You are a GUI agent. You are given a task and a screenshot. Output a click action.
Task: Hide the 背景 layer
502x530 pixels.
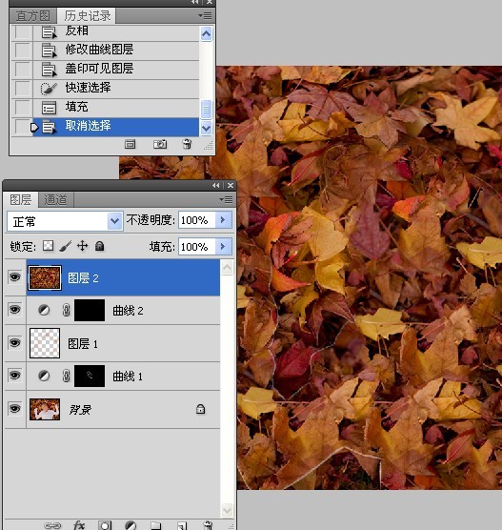coord(14,408)
